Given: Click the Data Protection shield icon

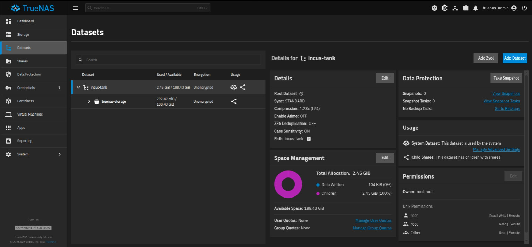Looking at the screenshot, I should click(9, 74).
